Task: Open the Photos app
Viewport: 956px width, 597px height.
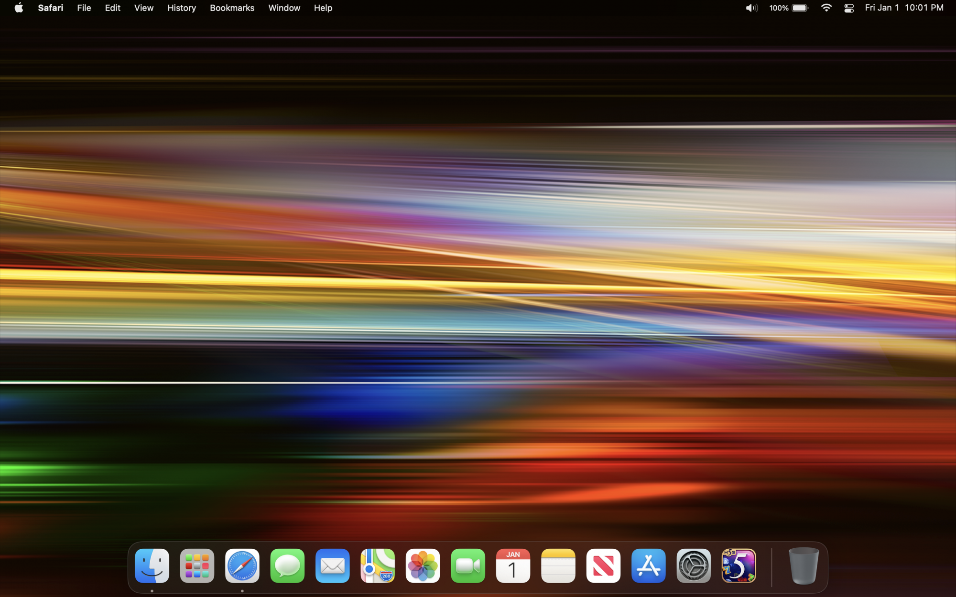Action: 423,566
